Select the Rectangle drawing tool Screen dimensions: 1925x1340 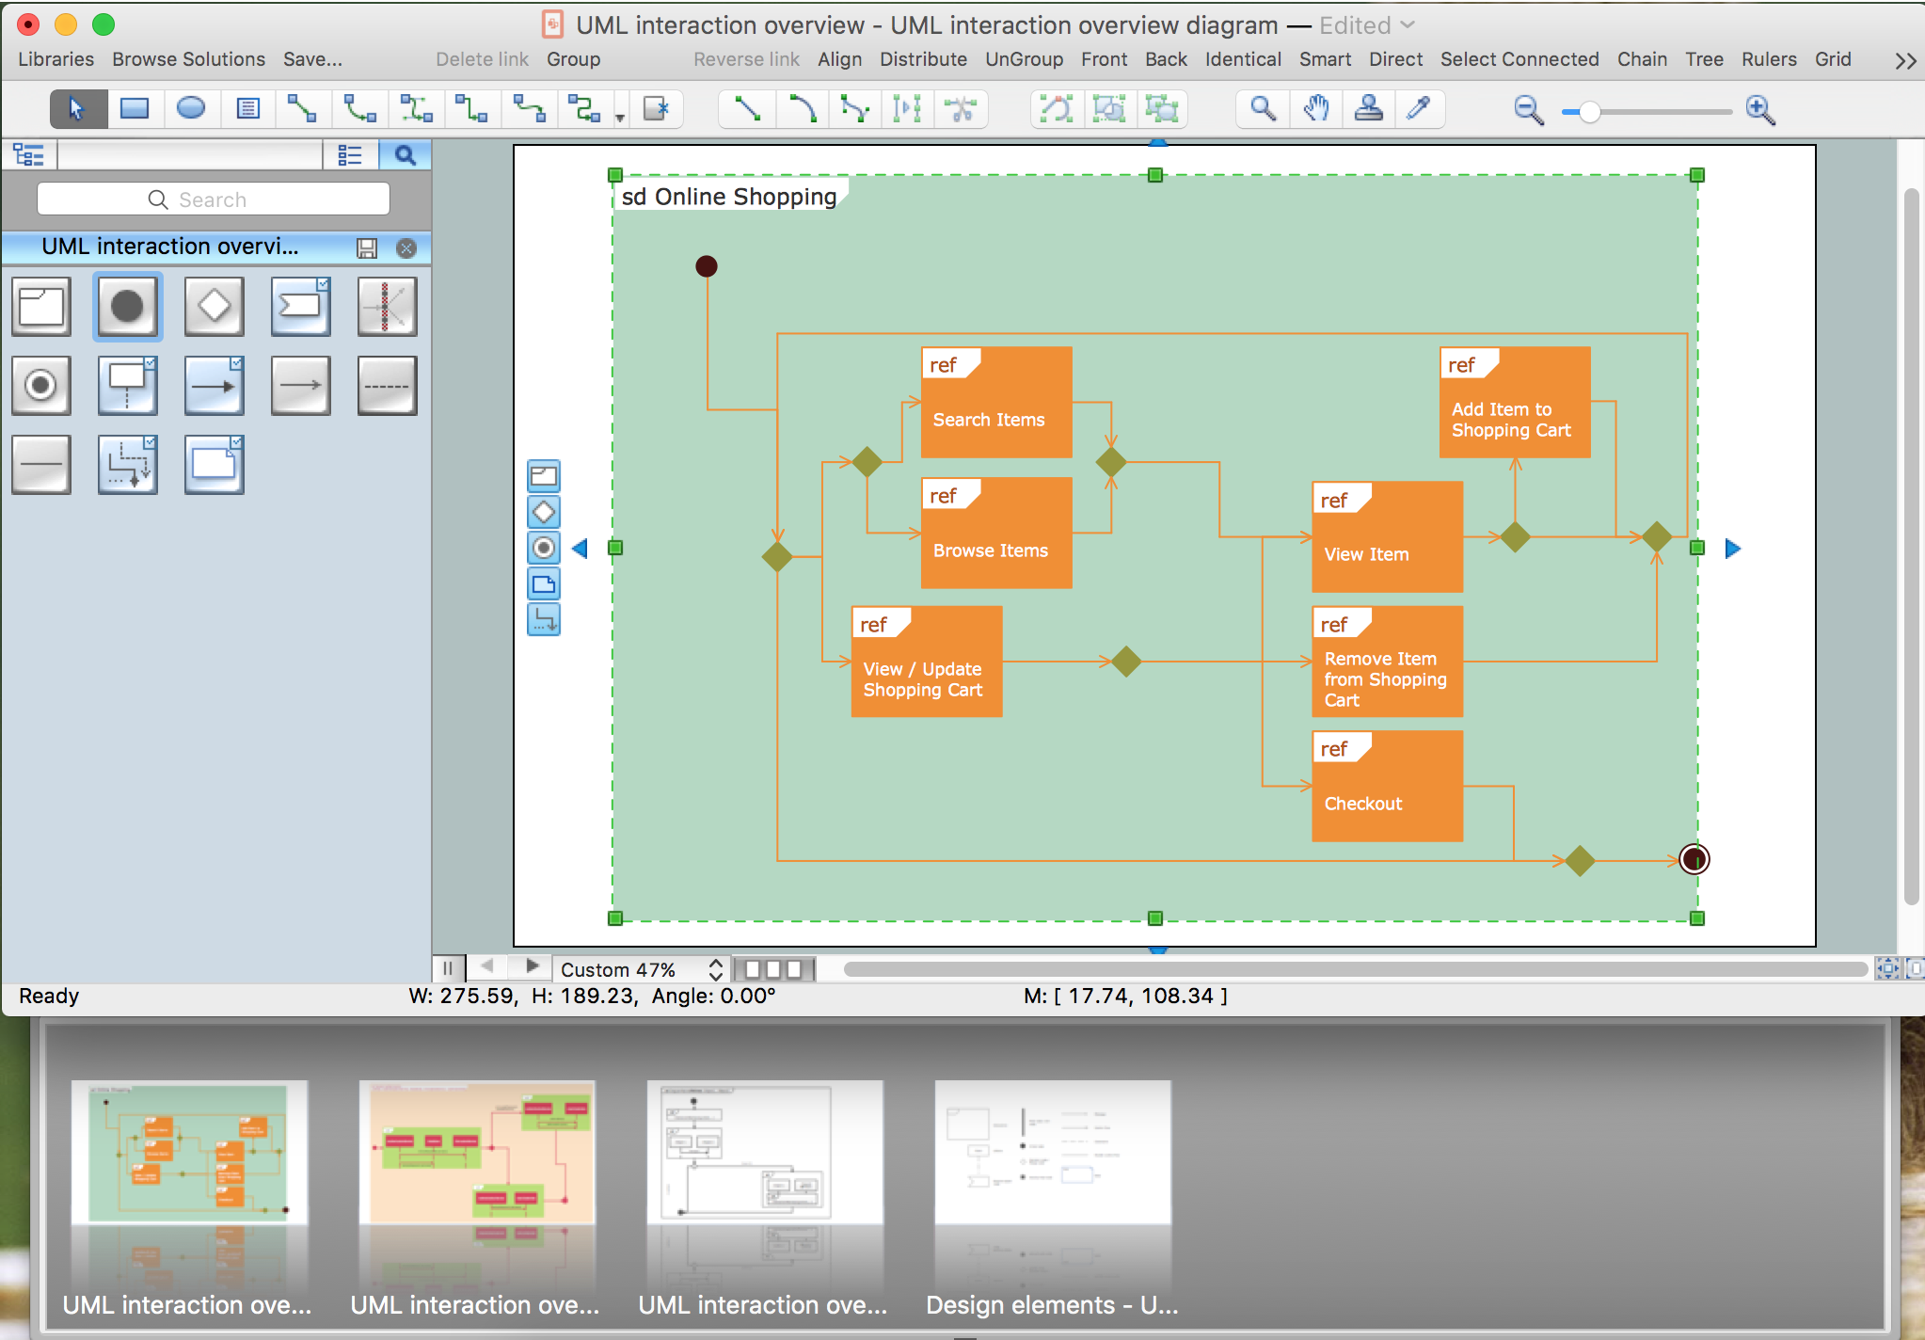pos(134,109)
